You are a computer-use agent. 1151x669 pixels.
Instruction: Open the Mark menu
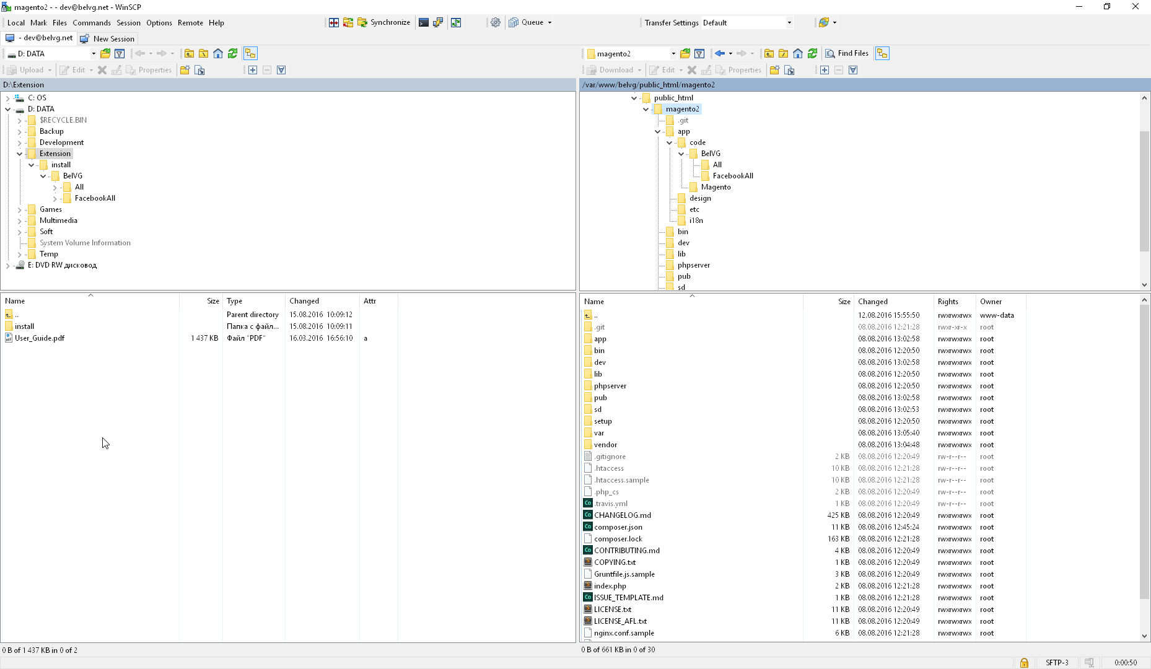click(38, 23)
